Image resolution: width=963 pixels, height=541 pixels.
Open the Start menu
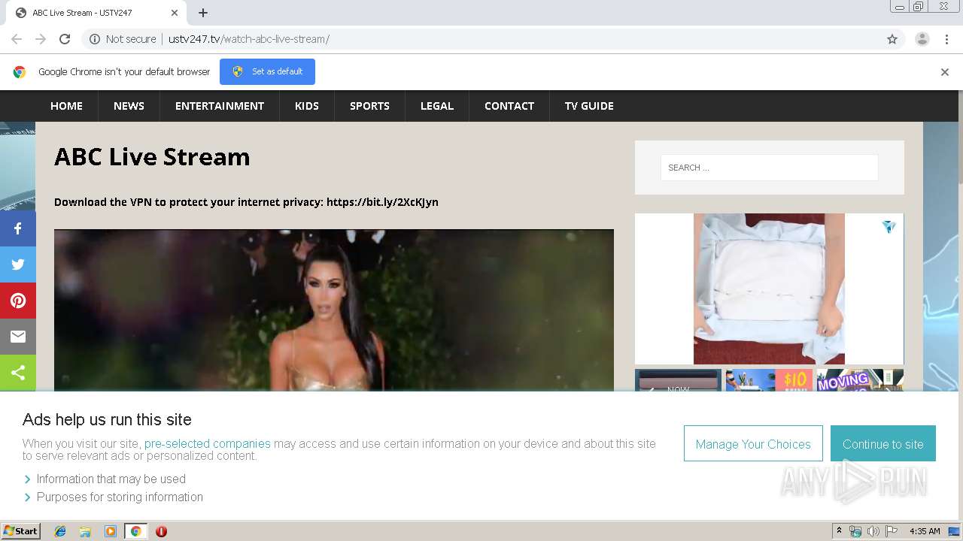click(20, 531)
